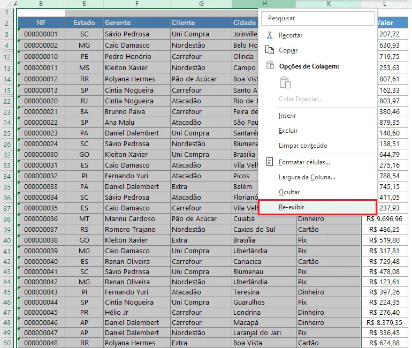Click Caxias do Sul city cell

[264, 230]
